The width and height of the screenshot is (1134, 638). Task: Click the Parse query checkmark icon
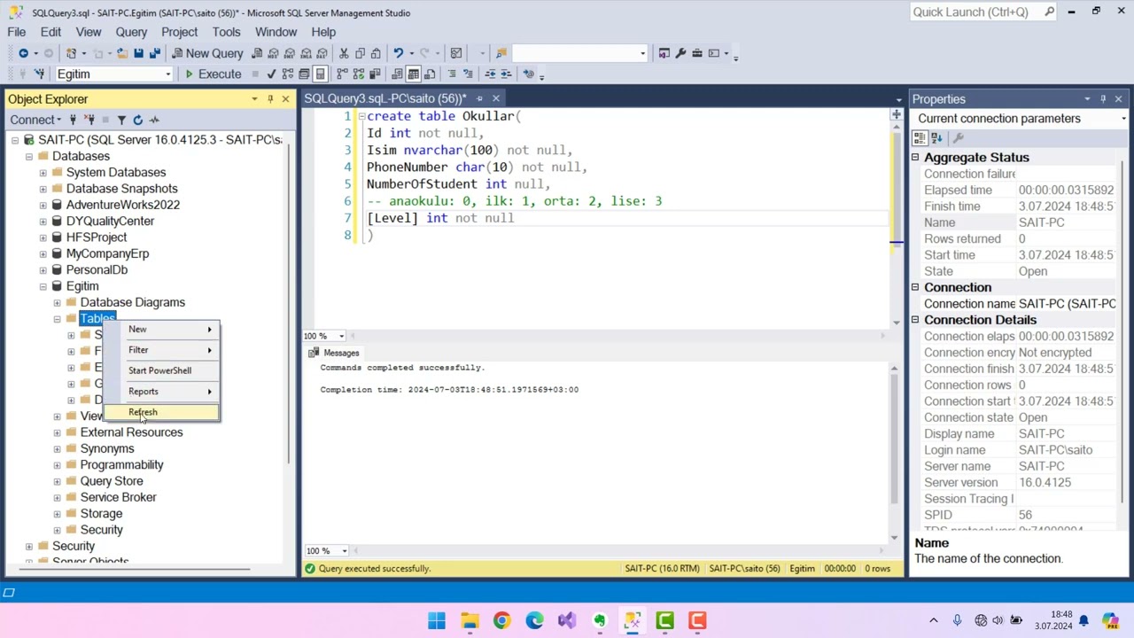click(271, 74)
